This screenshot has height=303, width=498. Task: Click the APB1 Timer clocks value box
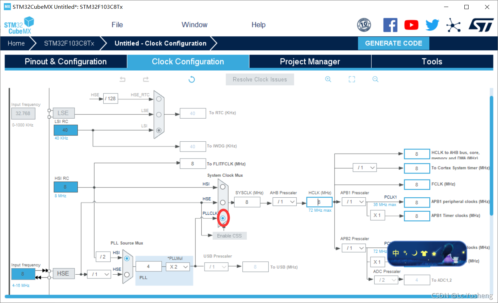tap(417, 216)
